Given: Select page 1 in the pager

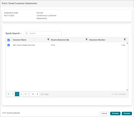Looking at the screenshot, I should 17,94.
